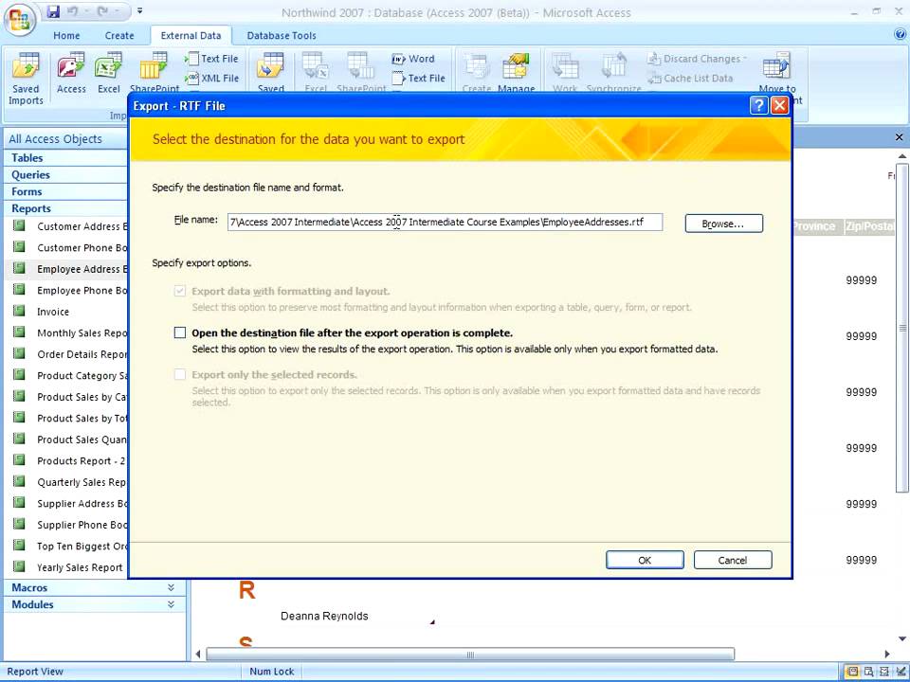The width and height of the screenshot is (910, 682).
Task: Select Yearly Sales Report
Action: coord(66,567)
